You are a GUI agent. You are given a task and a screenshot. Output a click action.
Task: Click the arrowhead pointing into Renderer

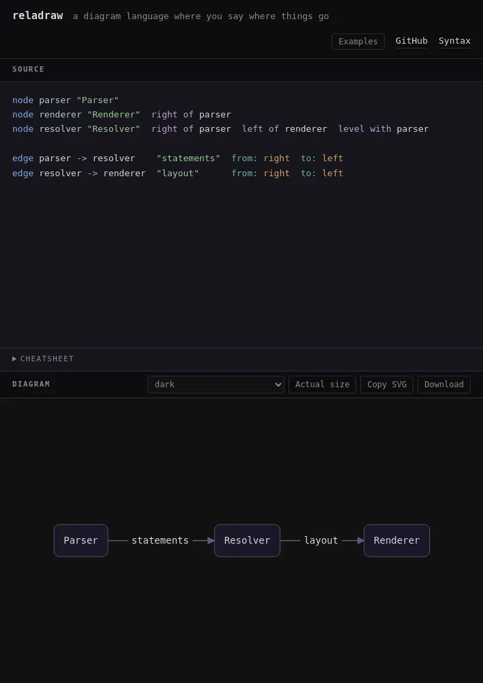click(x=361, y=540)
